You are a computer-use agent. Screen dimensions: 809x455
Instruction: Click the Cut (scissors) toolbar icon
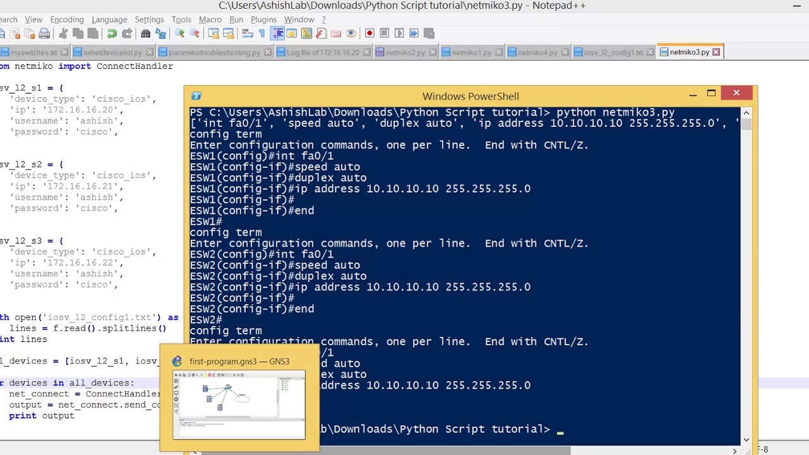(x=63, y=33)
